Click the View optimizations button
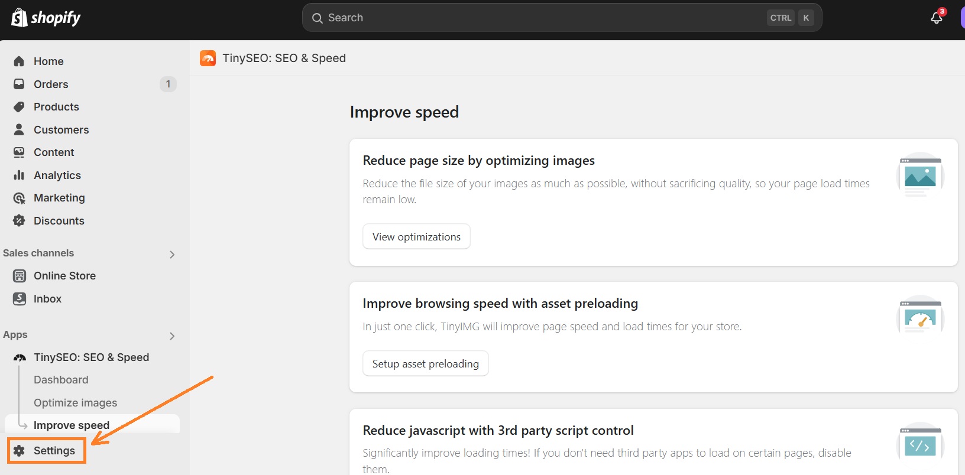 point(416,236)
